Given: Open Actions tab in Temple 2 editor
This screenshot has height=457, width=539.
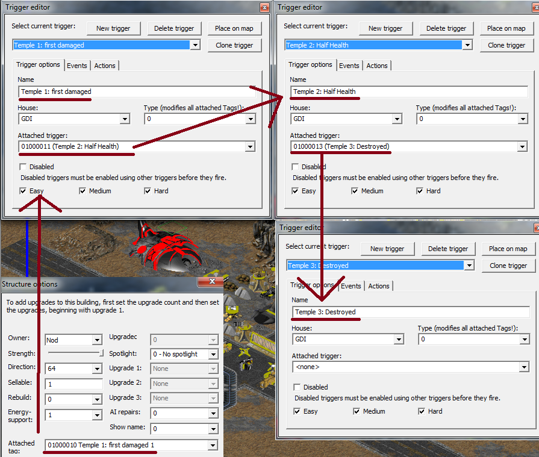Looking at the screenshot, I should [x=377, y=66].
